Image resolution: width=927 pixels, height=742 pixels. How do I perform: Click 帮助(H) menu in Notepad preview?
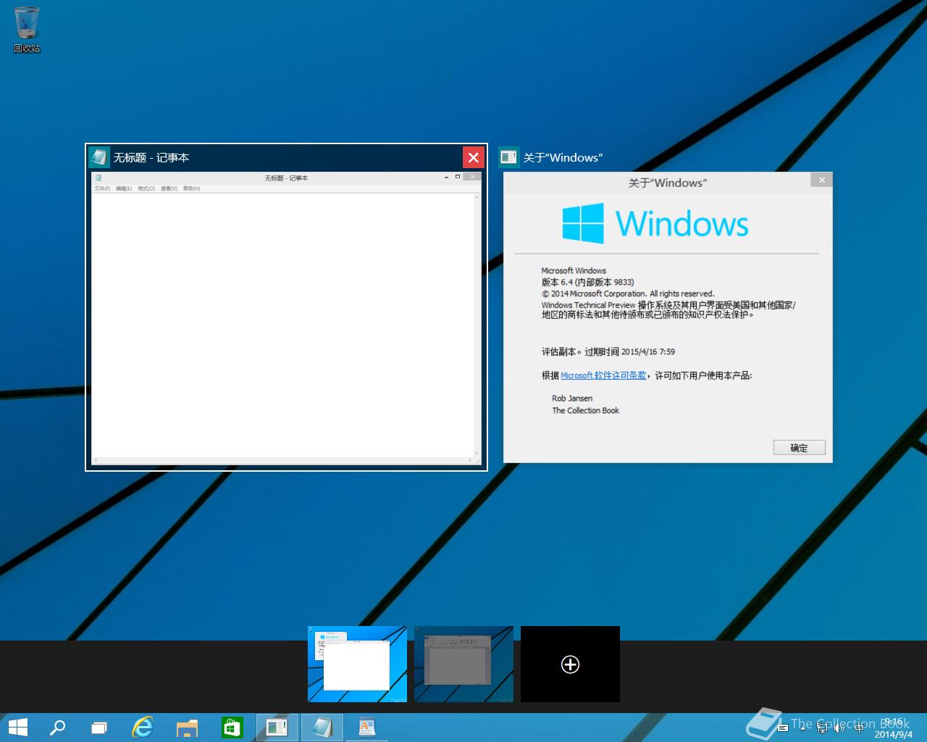(x=191, y=188)
